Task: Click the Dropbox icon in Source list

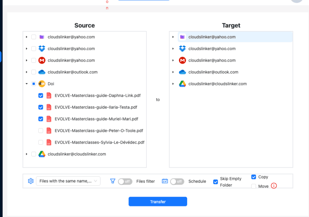Action: click(x=41, y=49)
